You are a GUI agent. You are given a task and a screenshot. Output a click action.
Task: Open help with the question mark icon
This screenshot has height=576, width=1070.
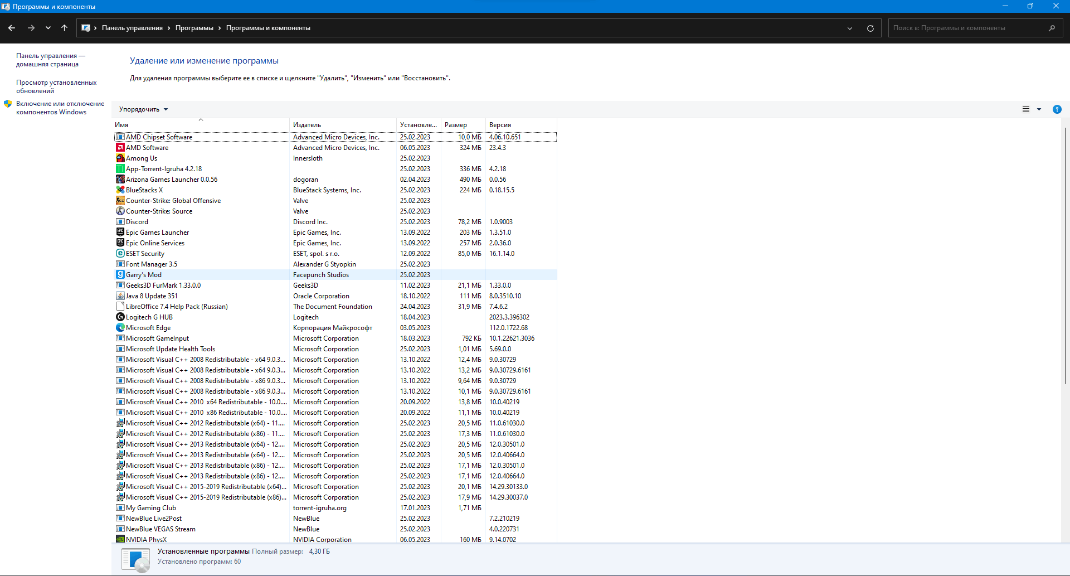[1057, 109]
